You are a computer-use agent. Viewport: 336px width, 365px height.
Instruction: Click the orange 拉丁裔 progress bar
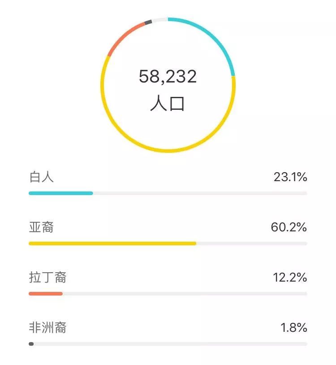click(46, 294)
